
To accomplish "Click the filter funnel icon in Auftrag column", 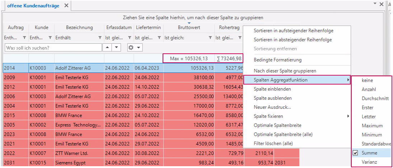I will pyautogui.click(x=24, y=38).
